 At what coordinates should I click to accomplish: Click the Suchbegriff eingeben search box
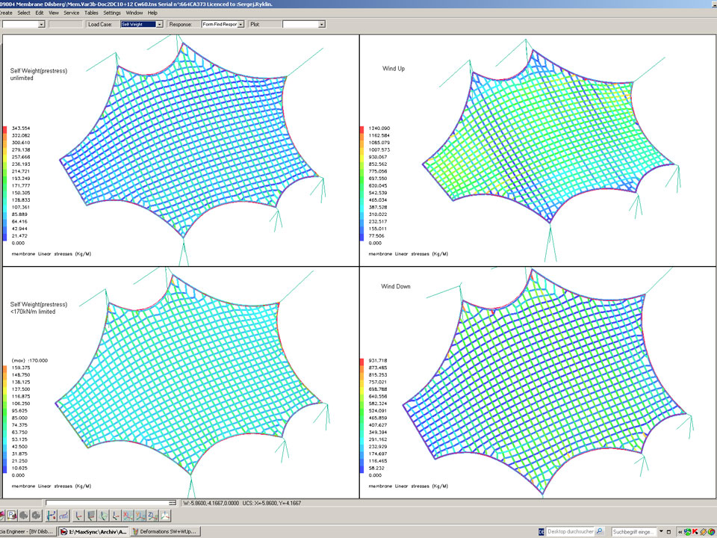[635, 531]
